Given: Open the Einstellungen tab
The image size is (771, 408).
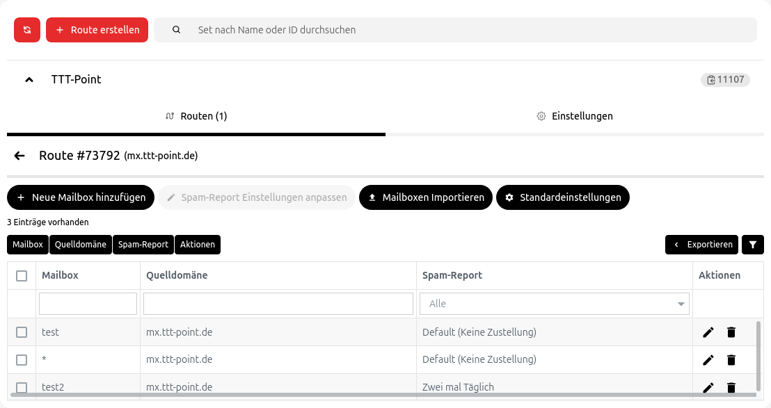Looking at the screenshot, I should click(x=575, y=116).
